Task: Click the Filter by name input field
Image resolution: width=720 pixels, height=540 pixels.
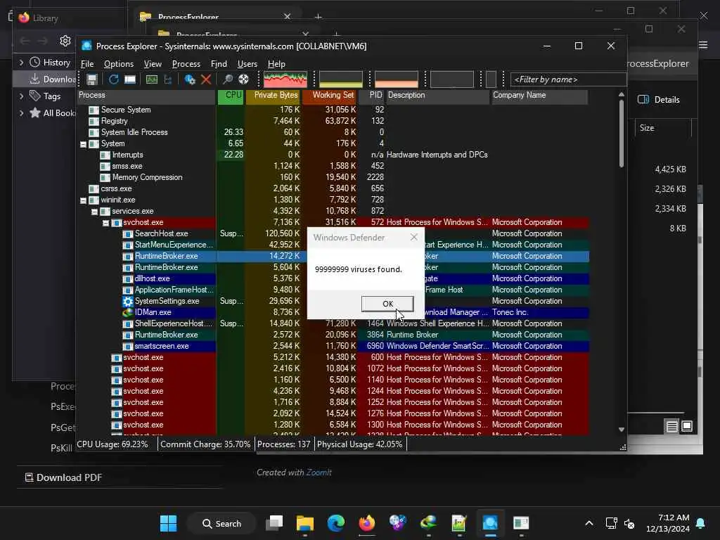Action: tap(568, 79)
